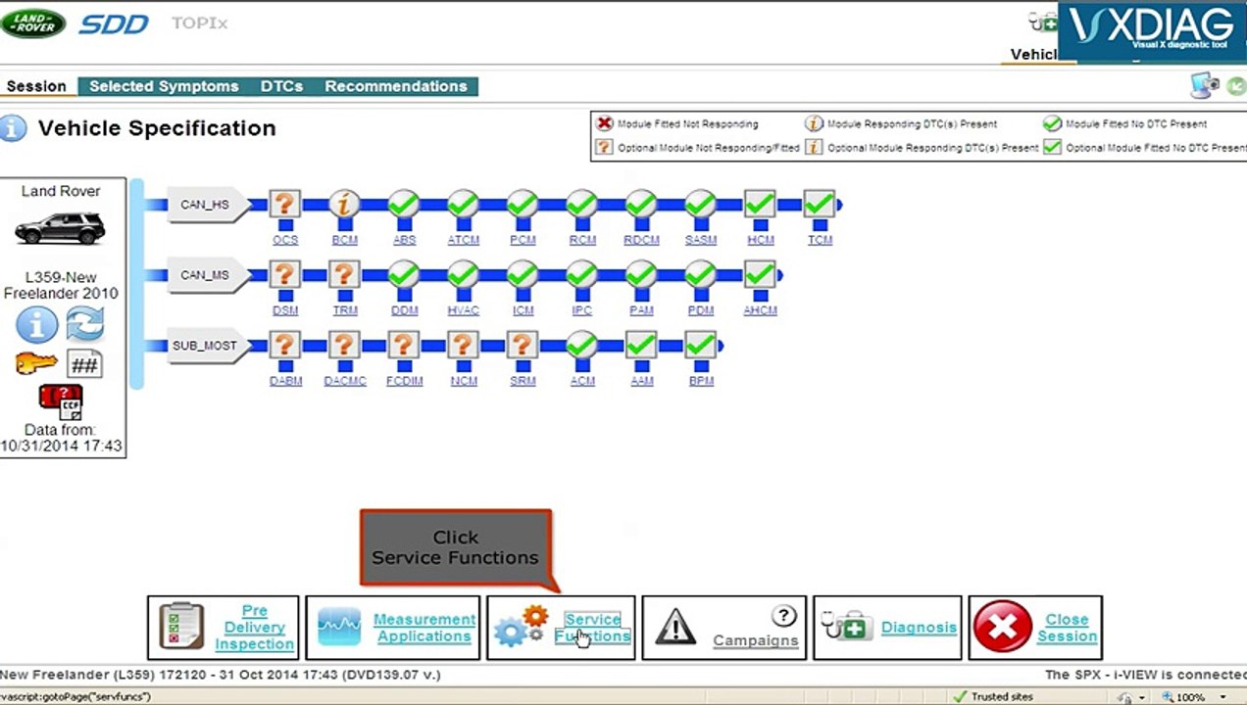The height and width of the screenshot is (705, 1247).
Task: Click the ATCM module status icon
Action: click(x=463, y=205)
